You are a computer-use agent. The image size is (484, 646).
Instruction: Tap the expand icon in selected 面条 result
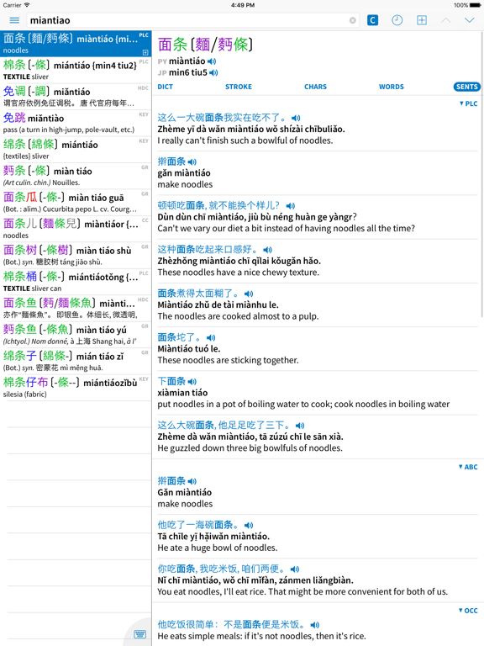point(145,52)
